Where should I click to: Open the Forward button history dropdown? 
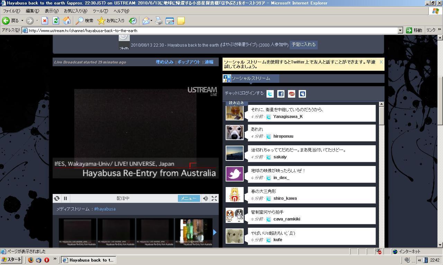37,21
